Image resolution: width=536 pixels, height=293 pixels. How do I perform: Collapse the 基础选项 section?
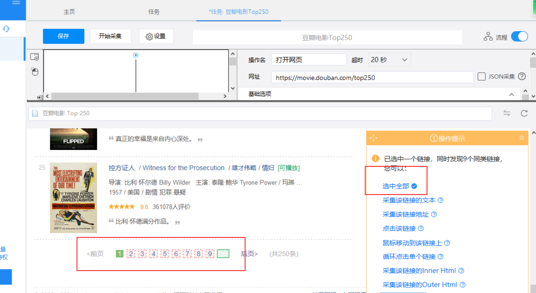(x=512, y=94)
